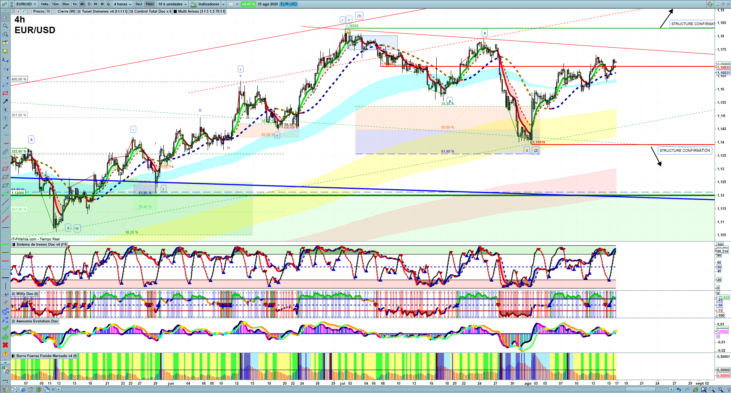Click the Multi Avisos black color swatch

coord(175,11)
